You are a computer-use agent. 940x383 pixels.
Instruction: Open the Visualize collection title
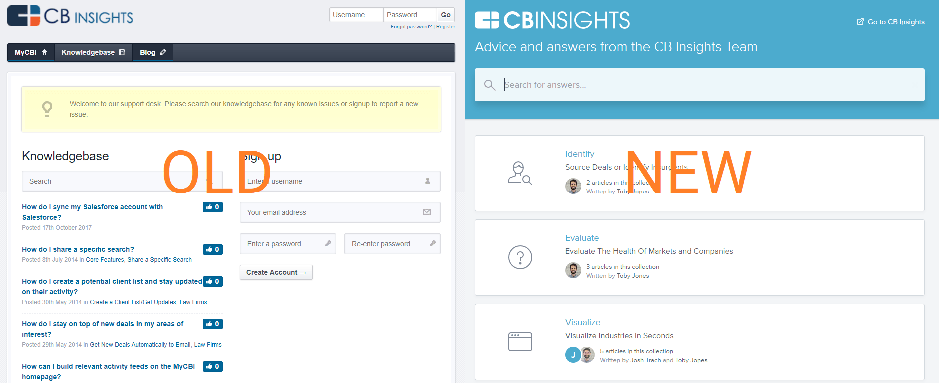tap(583, 322)
